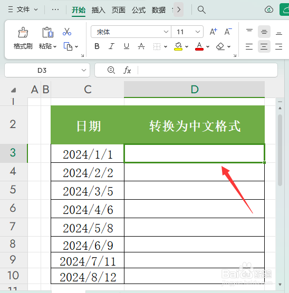
Task: Open the font name 宋体 dropdown
Action: click(x=166, y=32)
